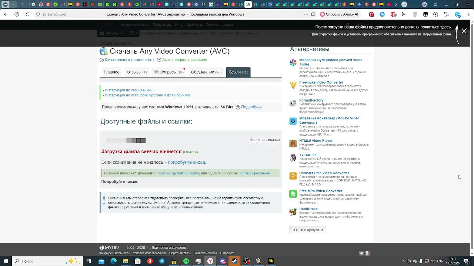
Task: Retry download via попробуйте снова link
Action: click(x=186, y=162)
